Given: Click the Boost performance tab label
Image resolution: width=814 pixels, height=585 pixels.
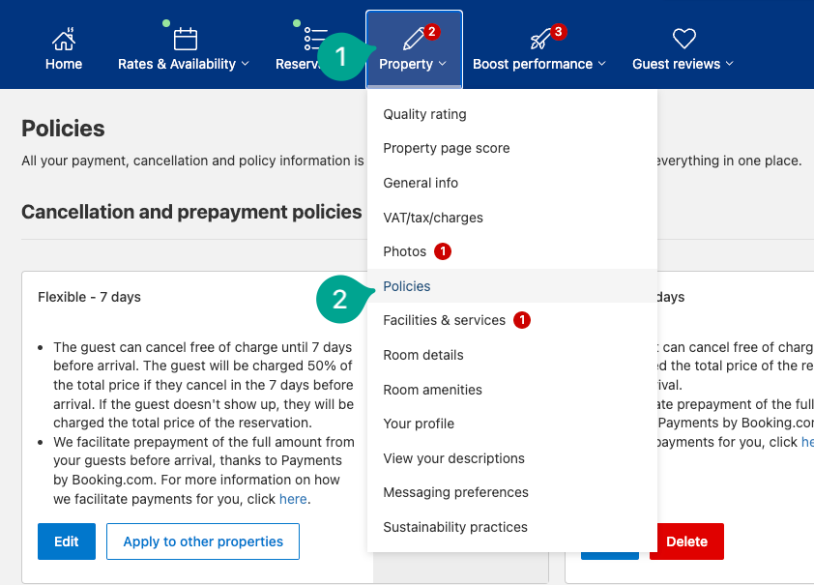Looking at the screenshot, I should (x=533, y=64).
